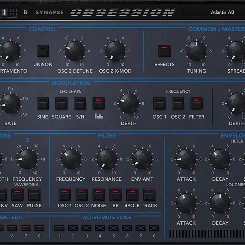Screen dimensions: 245x245
Task: Toggle oscillator 2 PULSE waveform
Action: coord(34,195)
